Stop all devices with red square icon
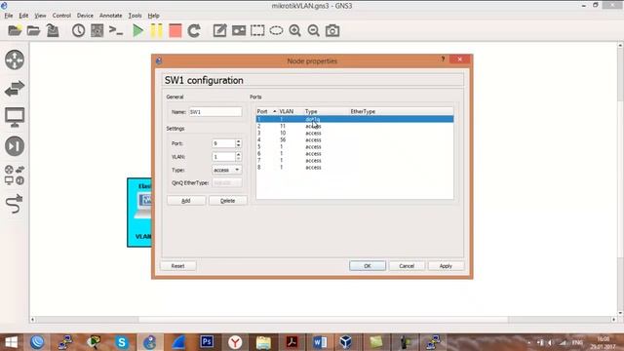The height and width of the screenshot is (351, 624). point(175,30)
